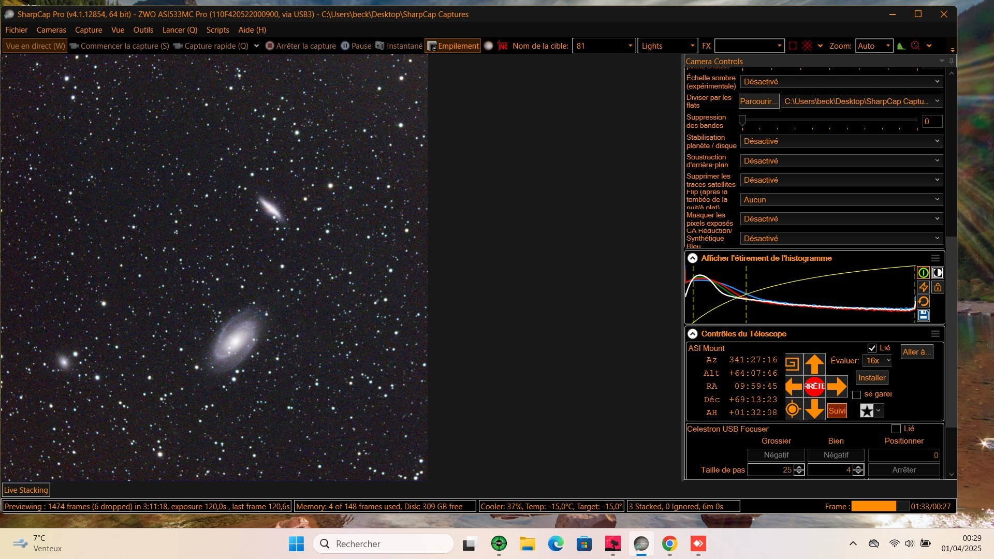
Task: Click the red square selection area icon
Action: pyautogui.click(x=793, y=46)
